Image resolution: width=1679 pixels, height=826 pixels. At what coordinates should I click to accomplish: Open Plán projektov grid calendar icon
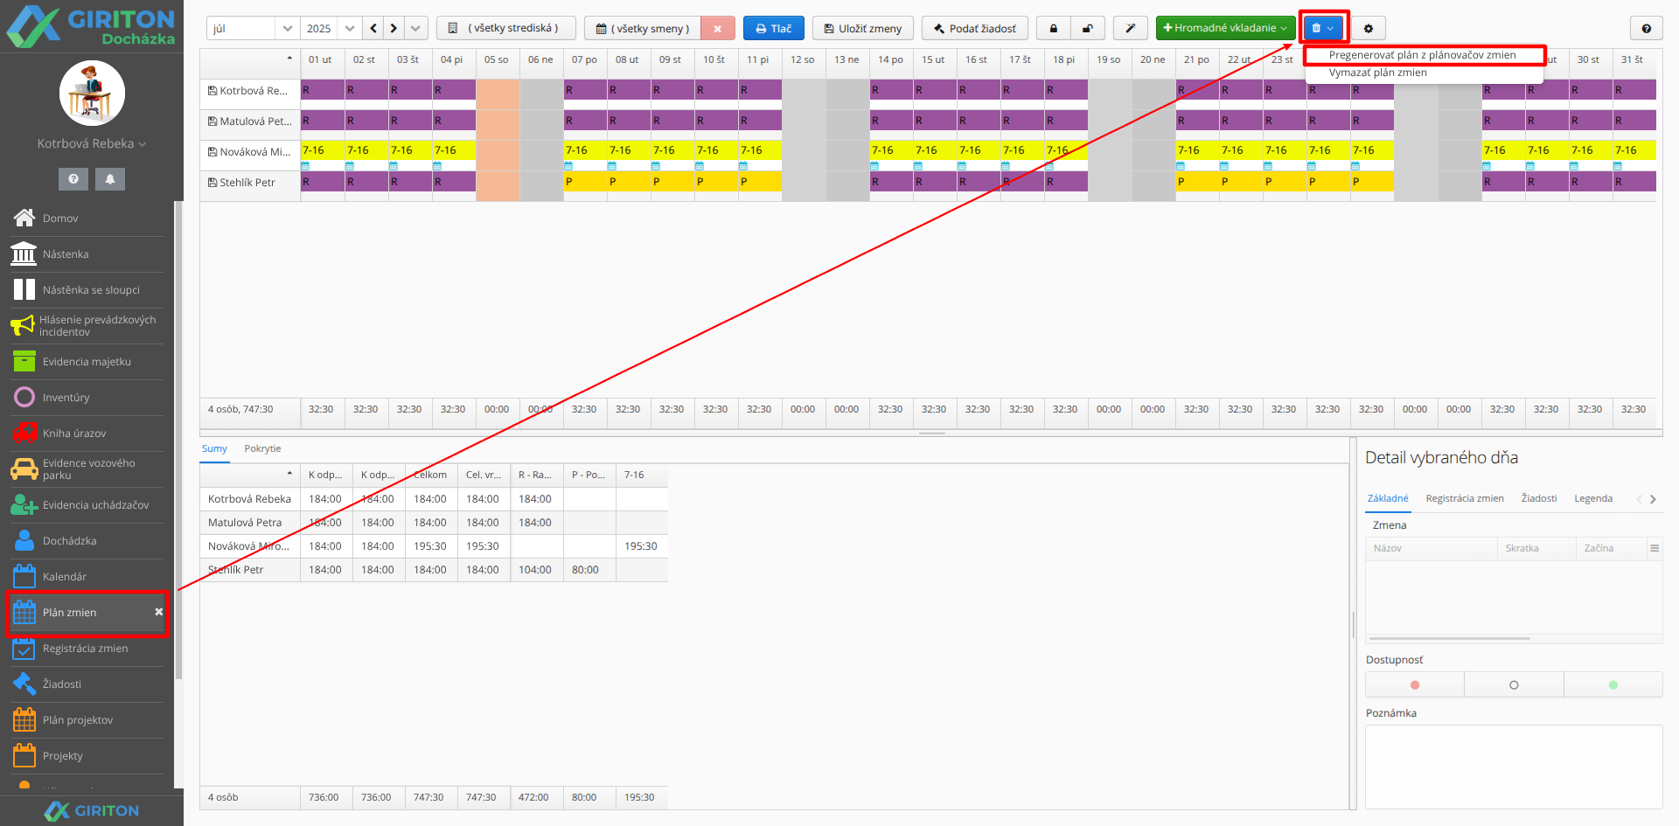(24, 719)
